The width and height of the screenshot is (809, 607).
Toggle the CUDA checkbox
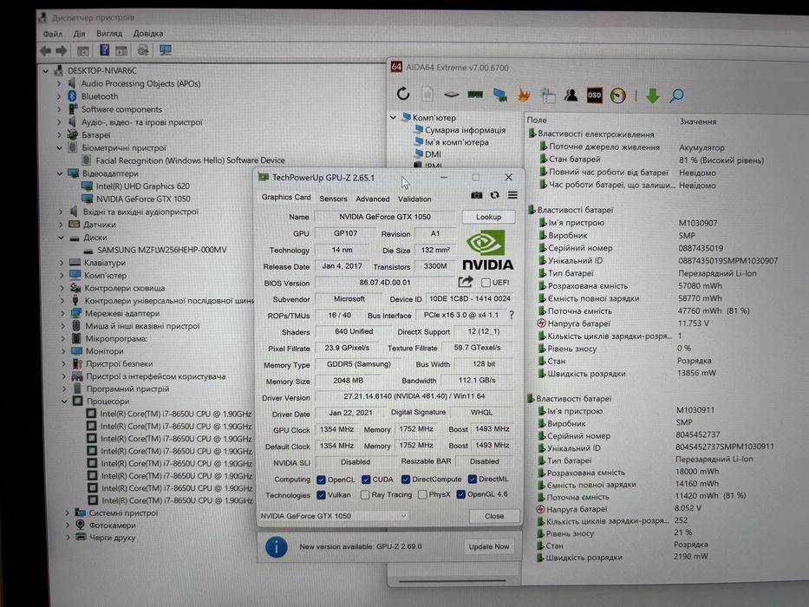click(x=366, y=480)
